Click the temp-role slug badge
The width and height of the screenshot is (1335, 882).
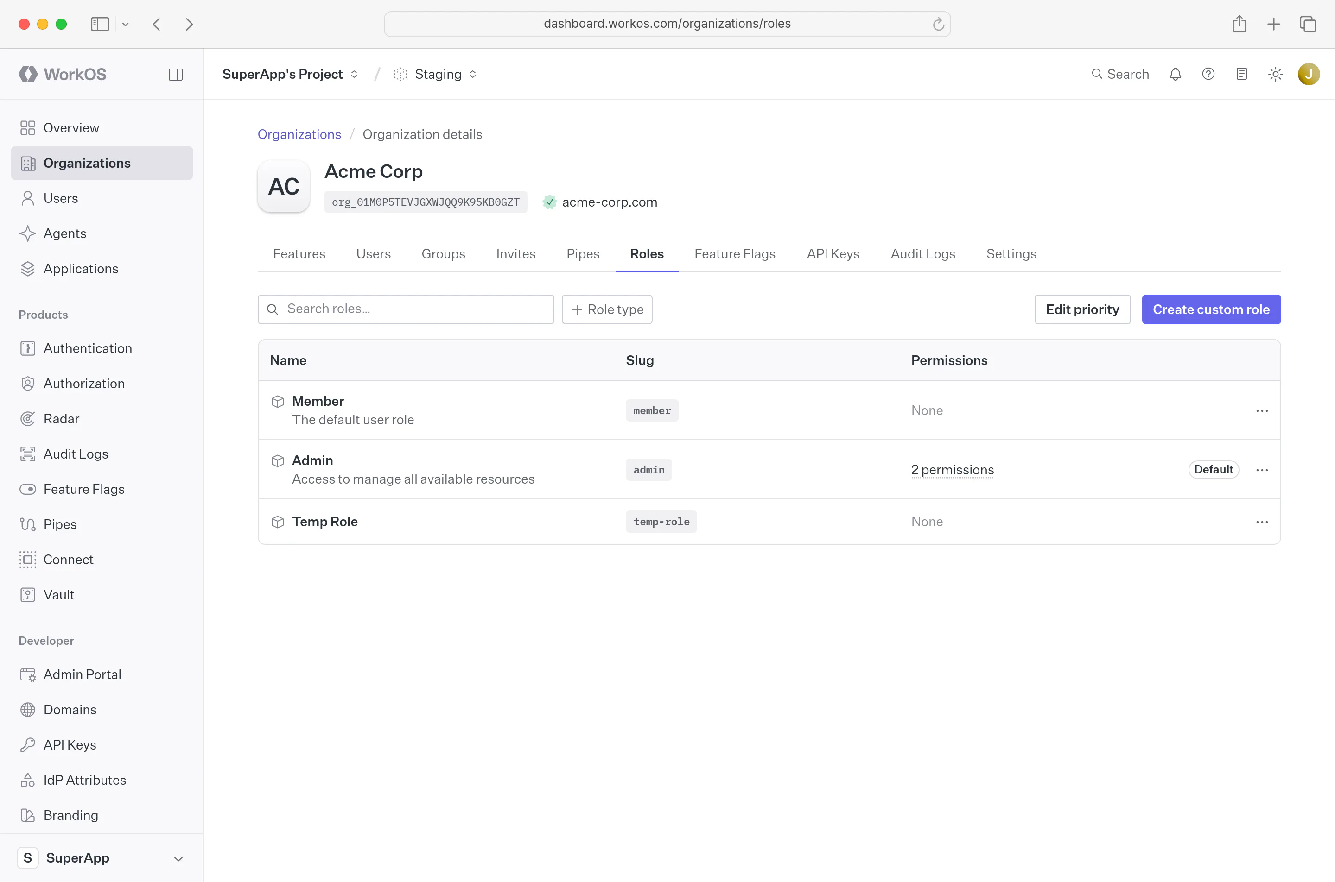tap(661, 522)
